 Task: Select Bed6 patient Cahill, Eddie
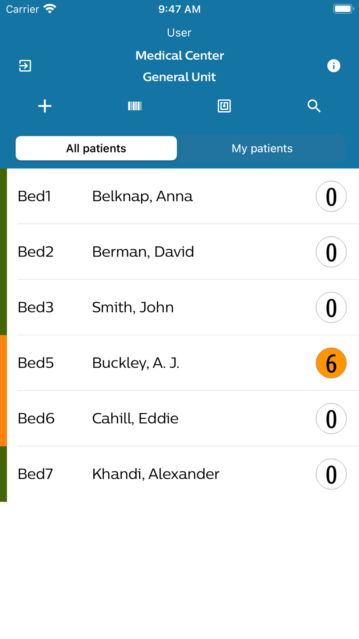click(x=135, y=419)
